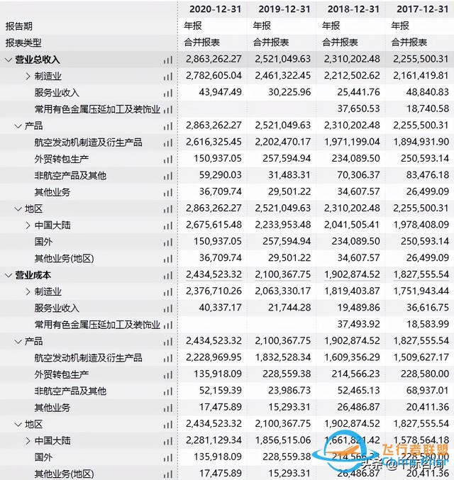Screen dimensions: 454x480
Task: Open chart icon for 外贸转包生产 under 营业成本
Action: tap(168, 374)
